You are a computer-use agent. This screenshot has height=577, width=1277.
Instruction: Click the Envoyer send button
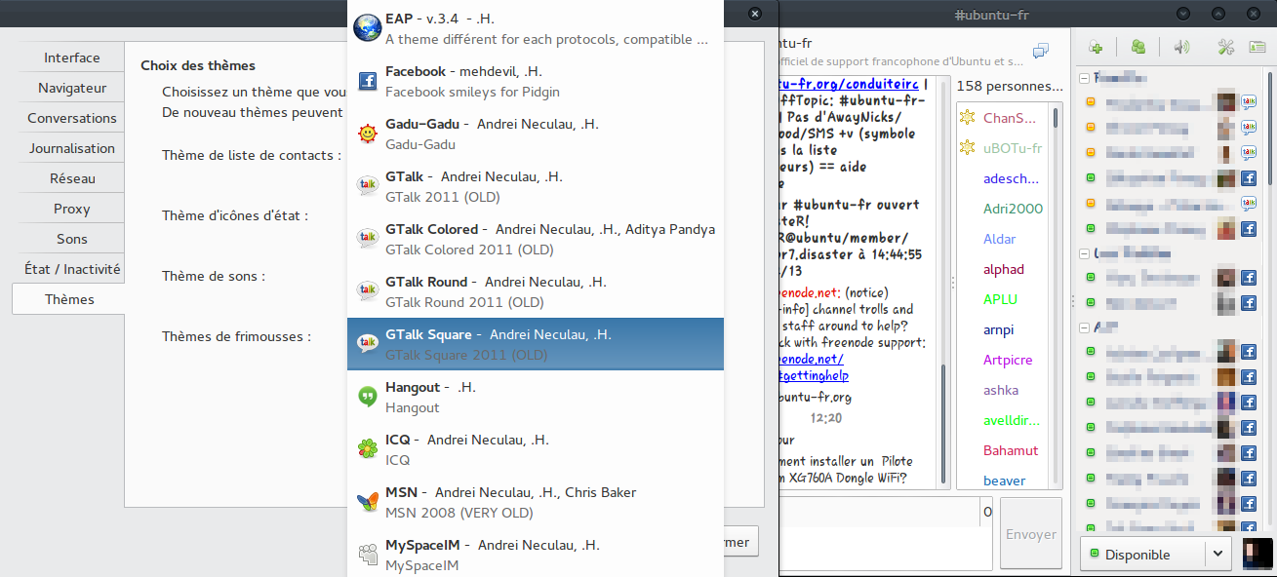click(x=1031, y=534)
